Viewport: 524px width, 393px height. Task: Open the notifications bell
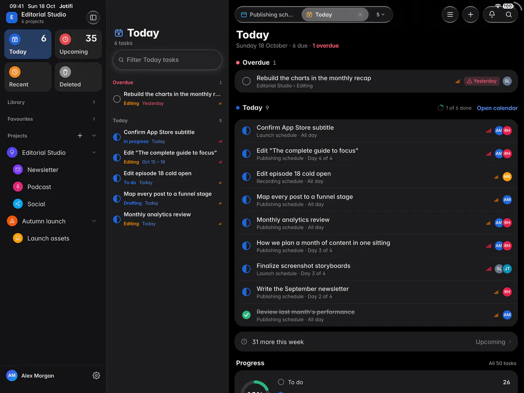coord(492,14)
